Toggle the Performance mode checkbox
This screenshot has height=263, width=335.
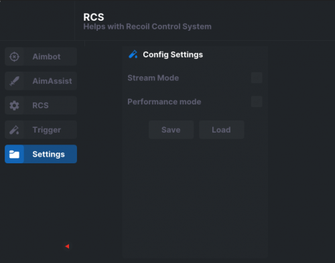pyautogui.click(x=257, y=102)
